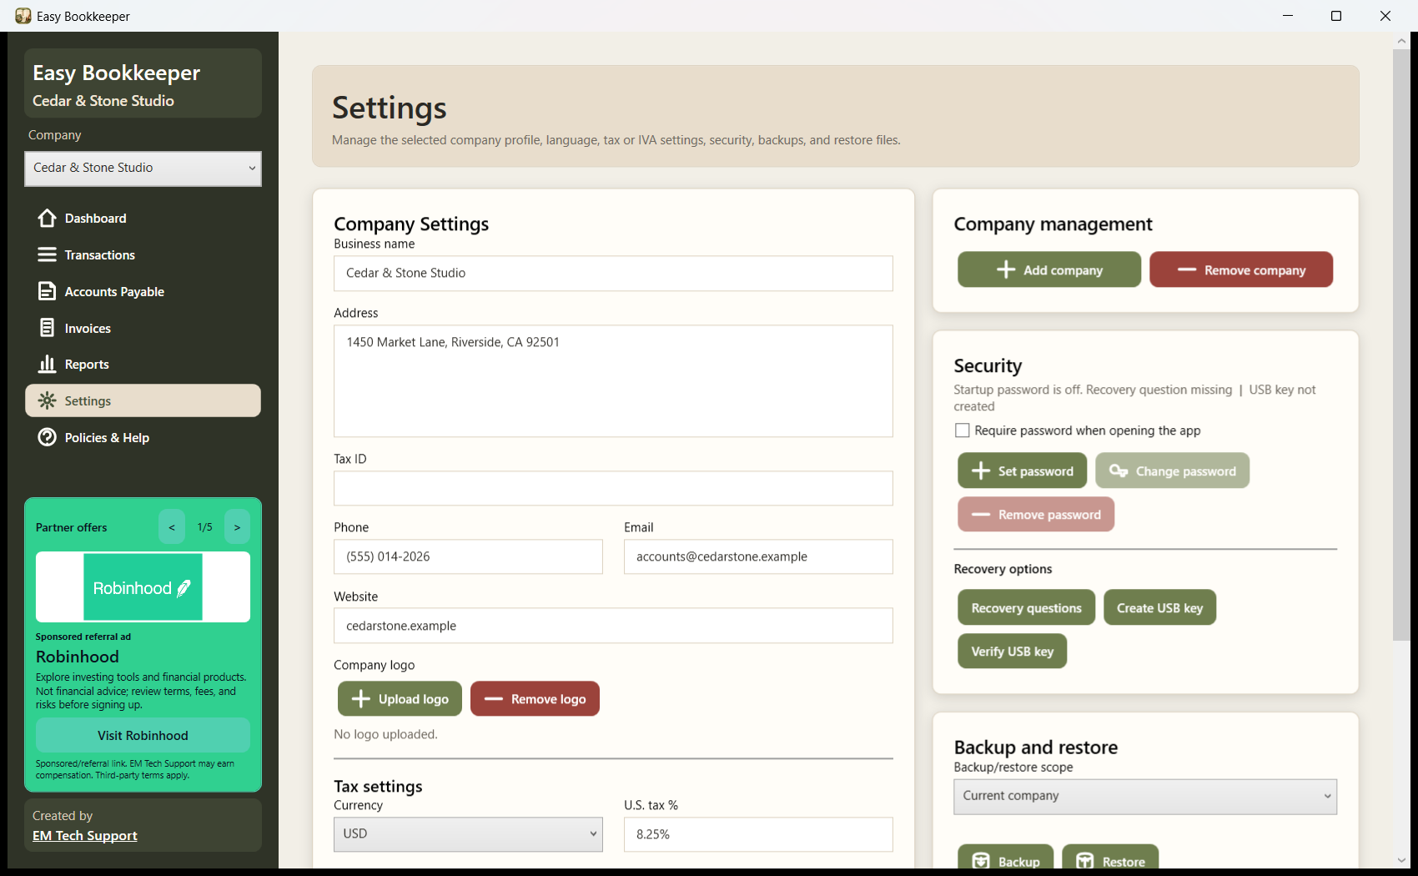The height and width of the screenshot is (876, 1418).
Task: Click the "No logo uploaded." status text
Action: (385, 734)
